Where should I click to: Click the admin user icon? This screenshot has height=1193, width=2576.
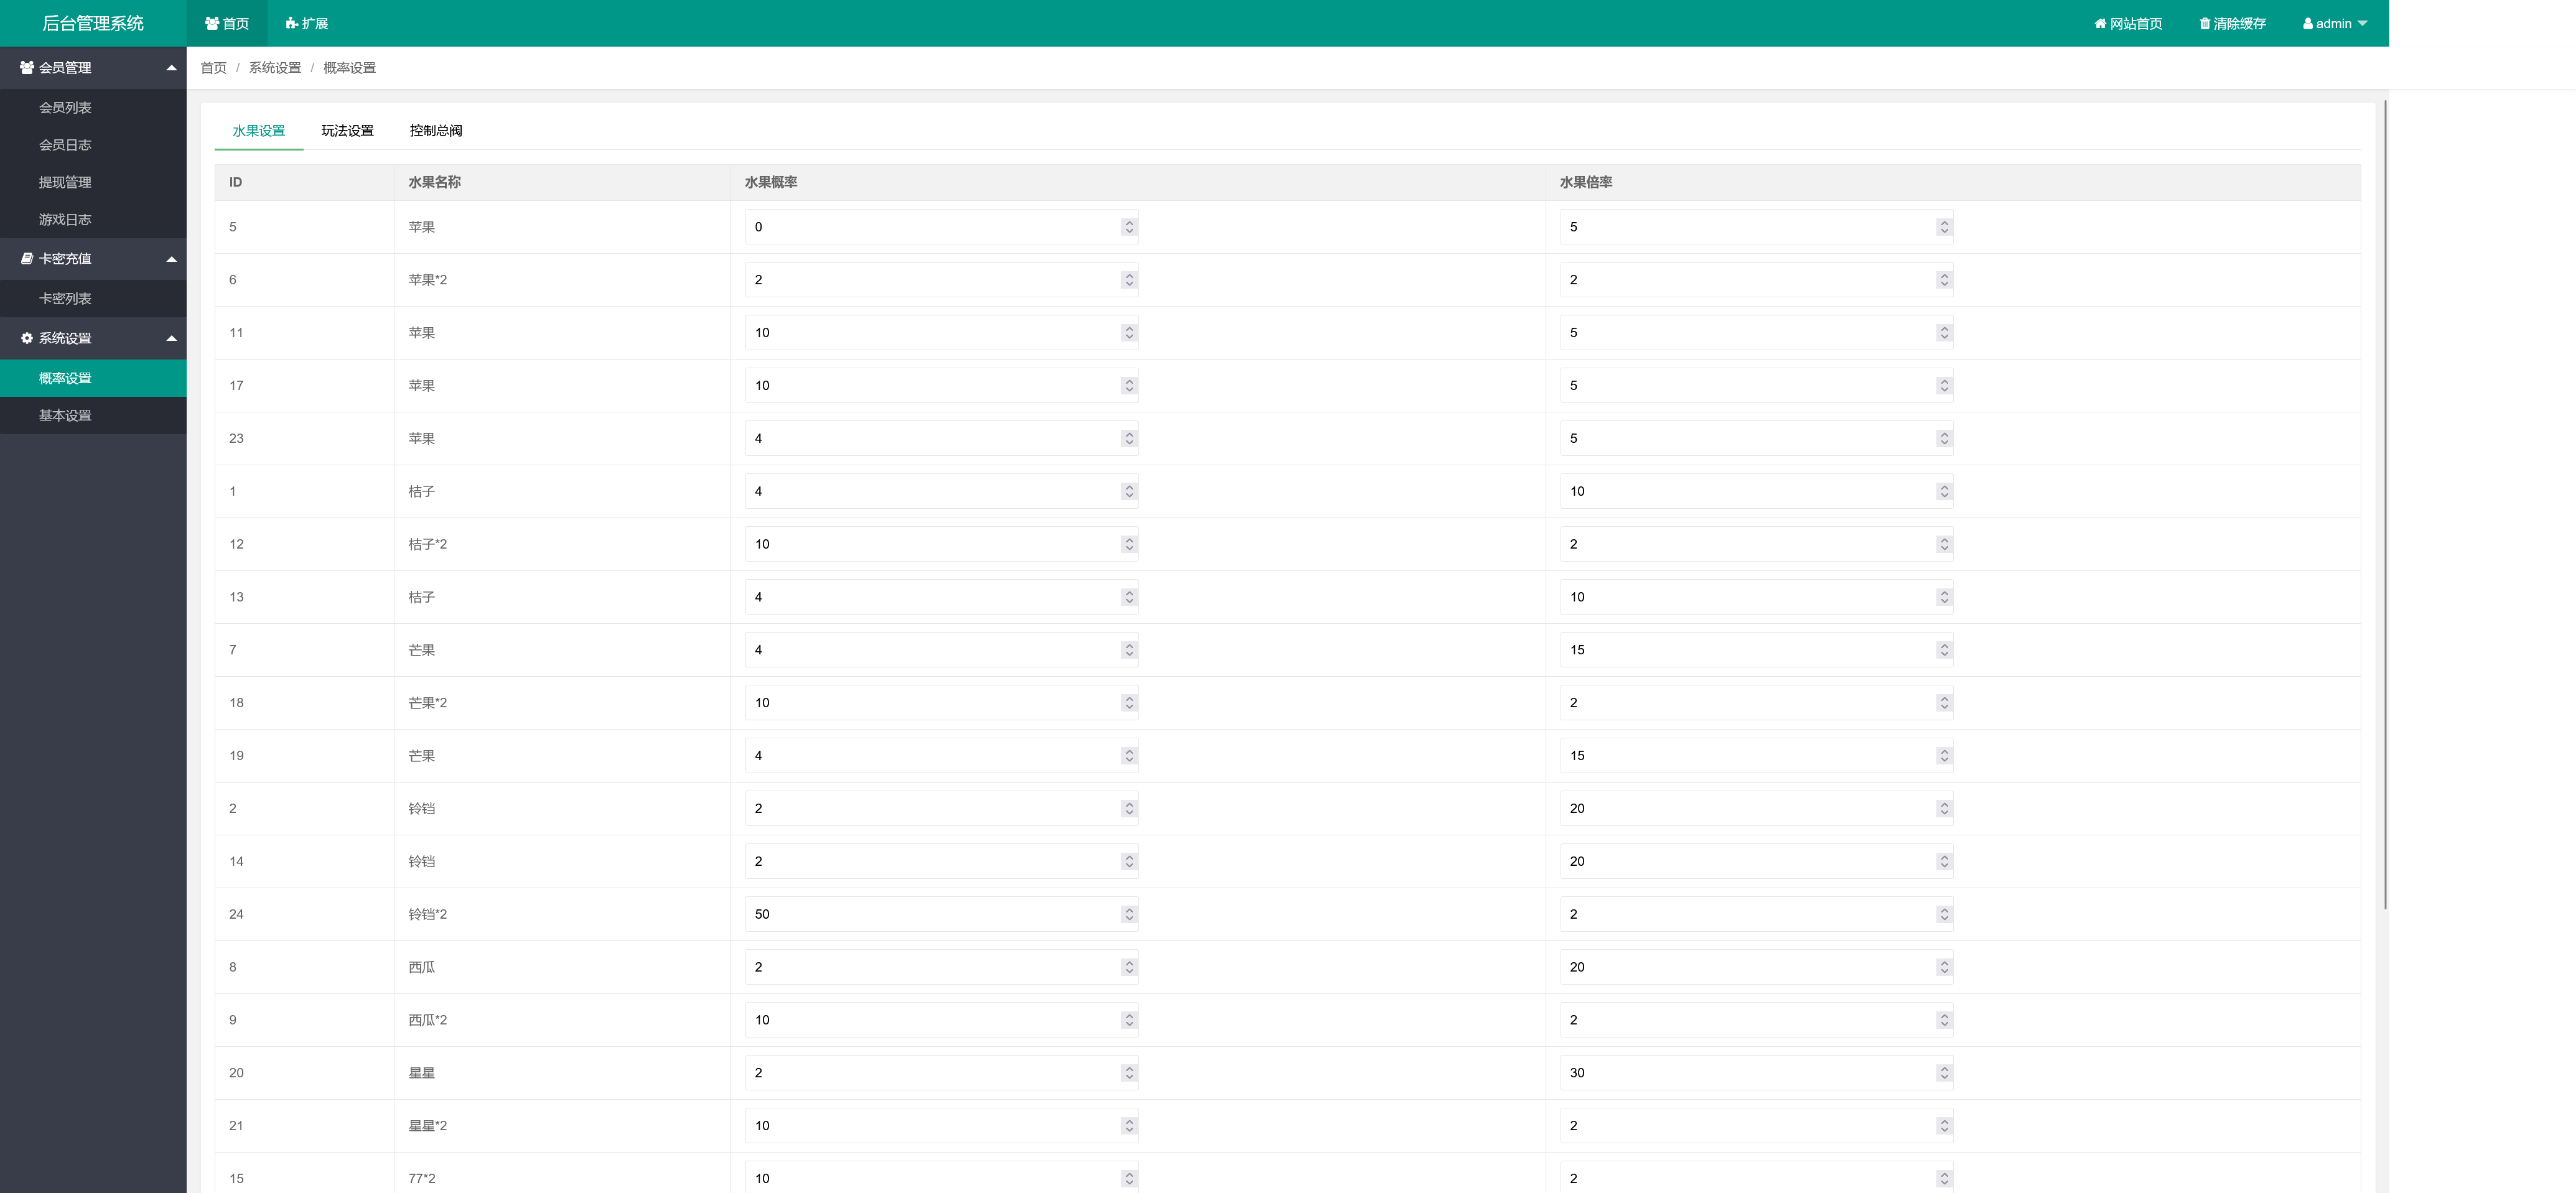2307,23
